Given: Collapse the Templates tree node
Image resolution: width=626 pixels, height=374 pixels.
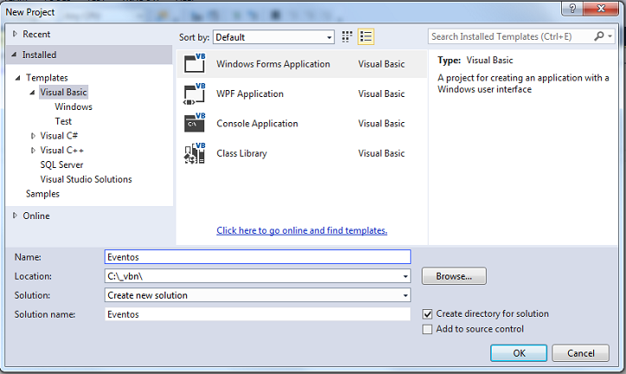Looking at the screenshot, I should pyautogui.click(x=17, y=78).
